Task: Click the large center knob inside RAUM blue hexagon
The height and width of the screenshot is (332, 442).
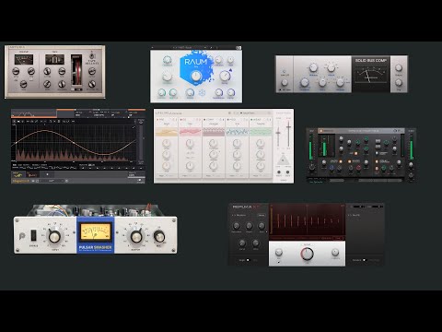Action: point(196,76)
